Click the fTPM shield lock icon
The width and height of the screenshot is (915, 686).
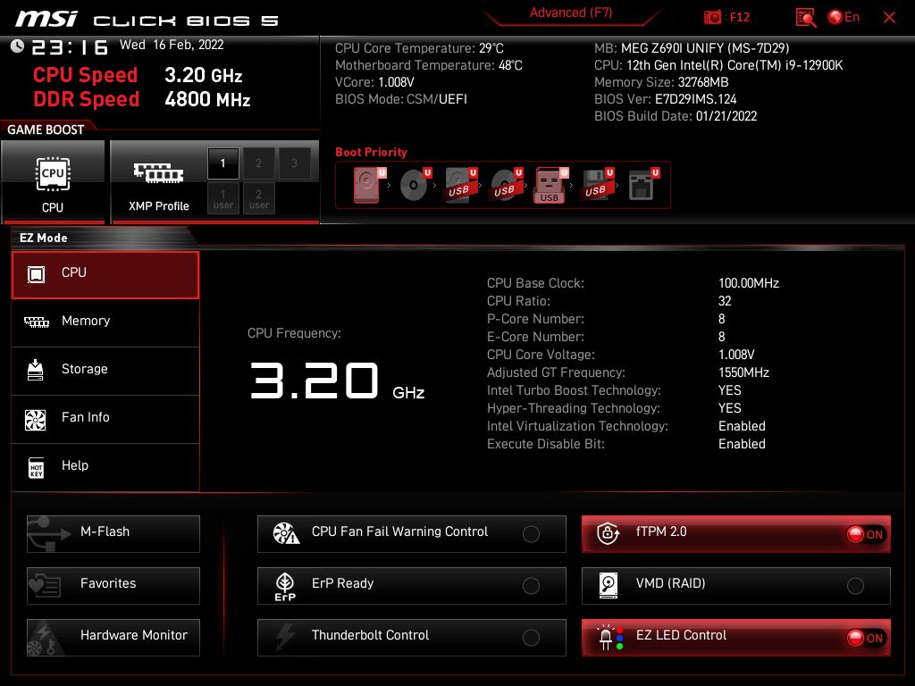click(x=608, y=532)
